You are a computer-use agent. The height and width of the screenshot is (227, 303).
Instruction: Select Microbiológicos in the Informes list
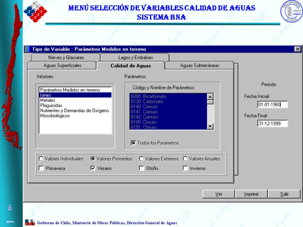pyautogui.click(x=75, y=116)
